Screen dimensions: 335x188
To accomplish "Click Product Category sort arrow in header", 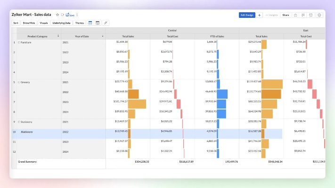I will [58, 36].
